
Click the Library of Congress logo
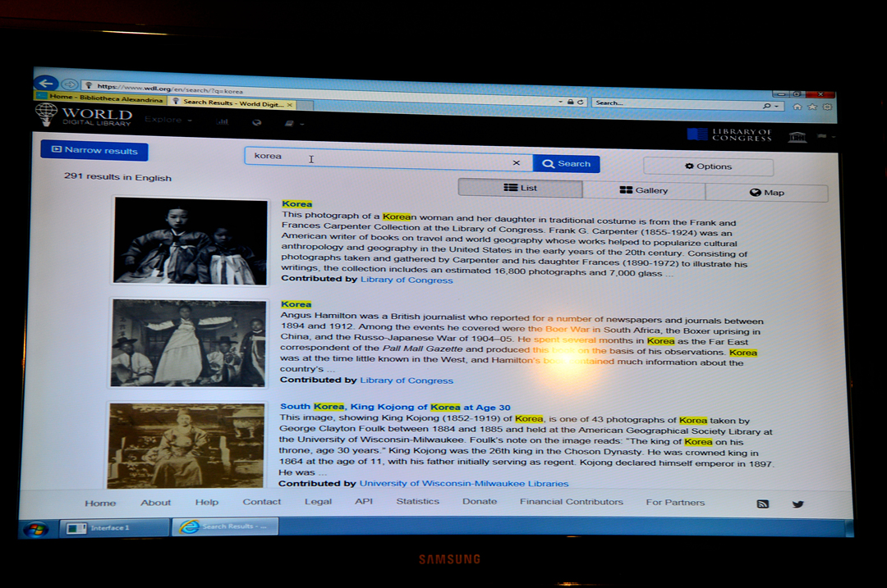tap(729, 134)
